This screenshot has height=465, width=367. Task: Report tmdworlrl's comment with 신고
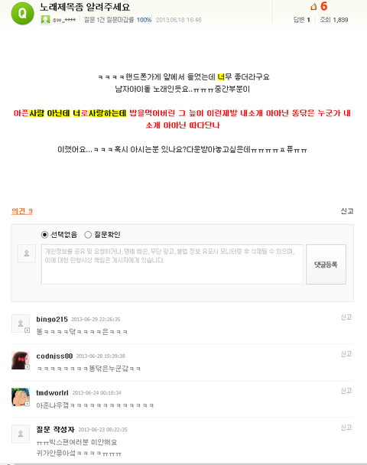tap(346, 391)
